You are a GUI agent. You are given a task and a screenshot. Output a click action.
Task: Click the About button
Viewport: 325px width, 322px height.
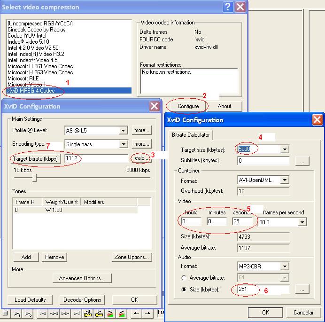224,106
